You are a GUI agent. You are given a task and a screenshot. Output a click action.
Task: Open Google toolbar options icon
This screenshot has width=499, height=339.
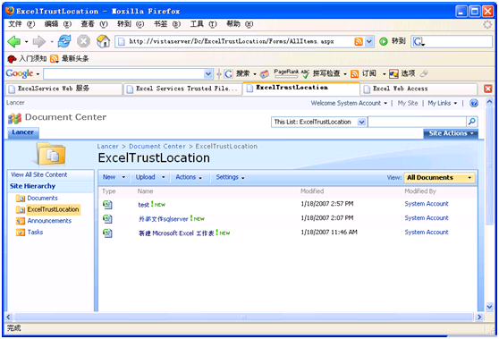[x=393, y=74]
